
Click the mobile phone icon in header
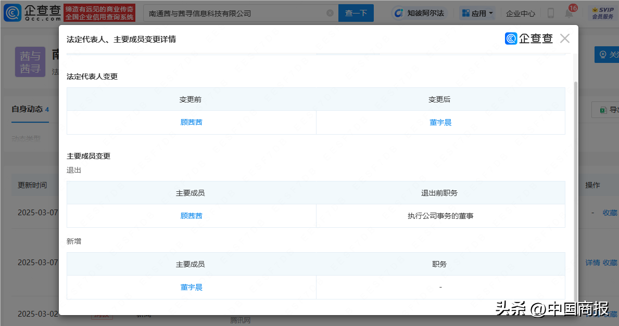551,13
